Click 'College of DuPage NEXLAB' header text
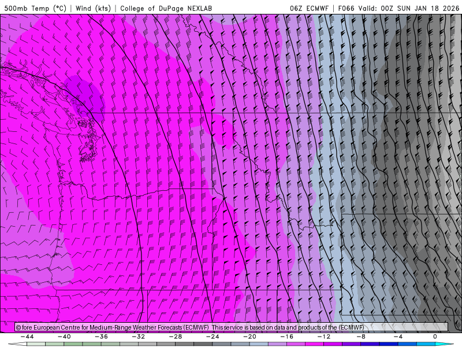 pyautogui.click(x=166, y=8)
